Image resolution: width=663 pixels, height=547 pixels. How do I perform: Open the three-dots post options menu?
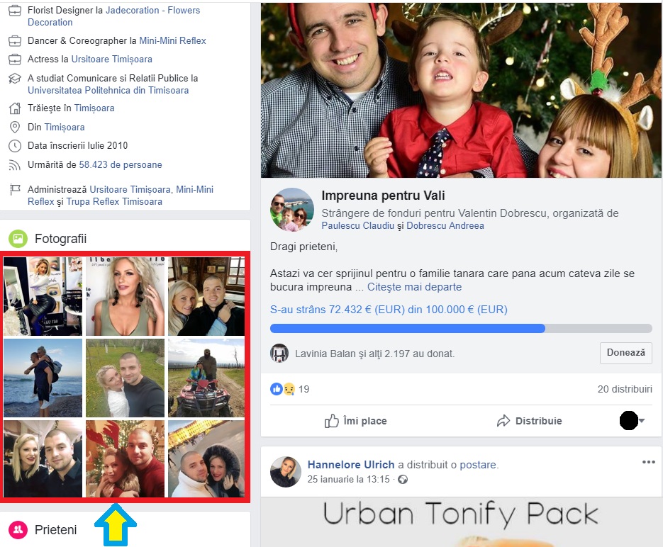(648, 462)
